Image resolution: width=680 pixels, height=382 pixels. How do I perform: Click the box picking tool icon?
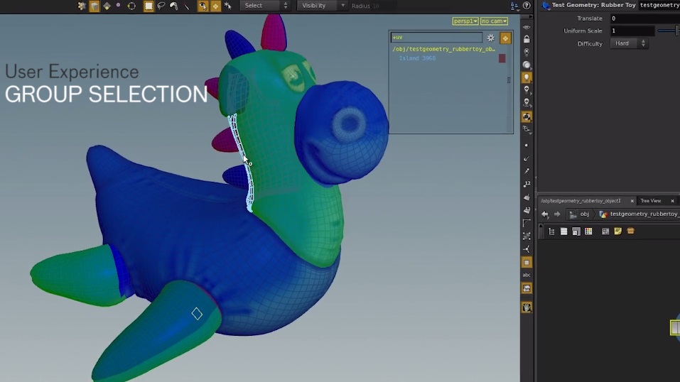click(x=149, y=6)
